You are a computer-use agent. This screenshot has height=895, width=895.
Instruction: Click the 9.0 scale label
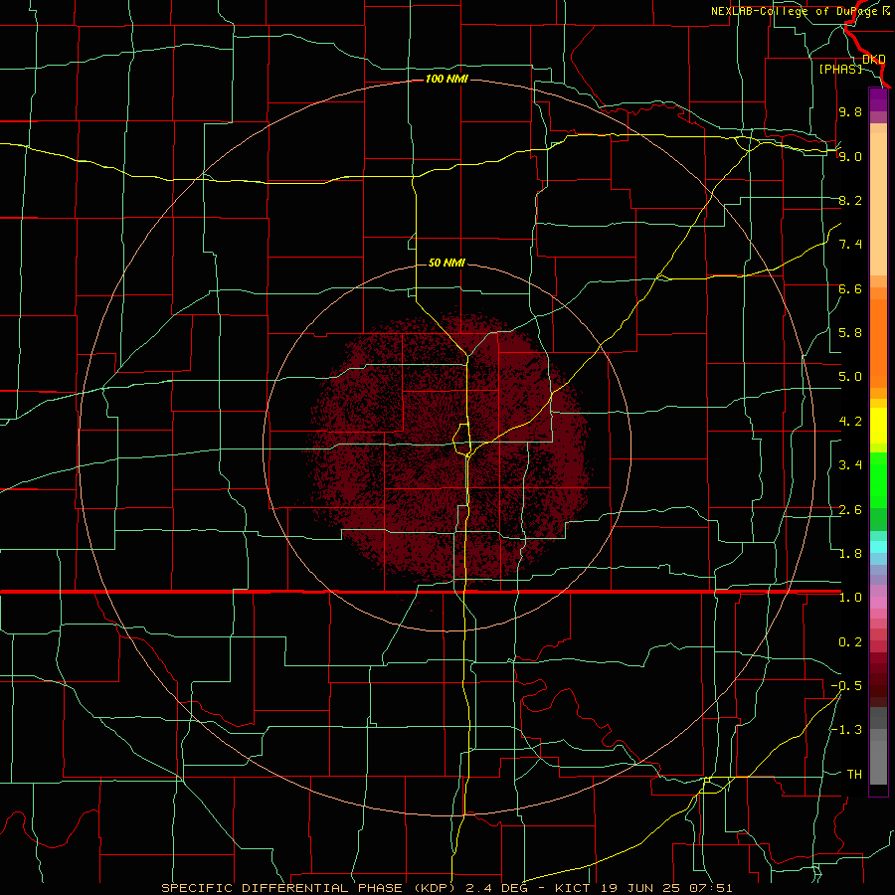point(850,156)
